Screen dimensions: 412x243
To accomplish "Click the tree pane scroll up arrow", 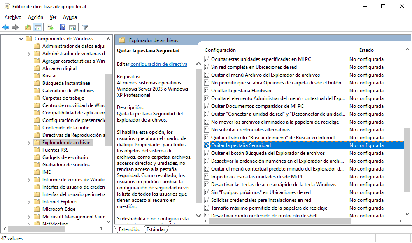I will tap(109, 38).
